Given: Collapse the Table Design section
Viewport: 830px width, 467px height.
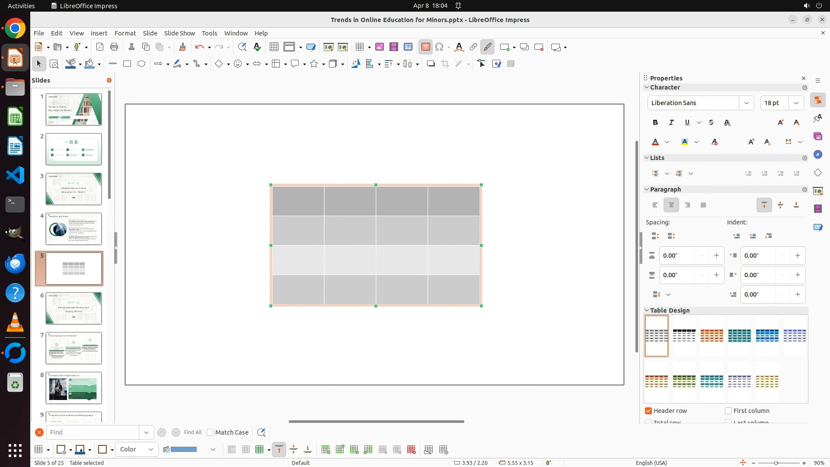Looking at the screenshot, I should (x=647, y=310).
